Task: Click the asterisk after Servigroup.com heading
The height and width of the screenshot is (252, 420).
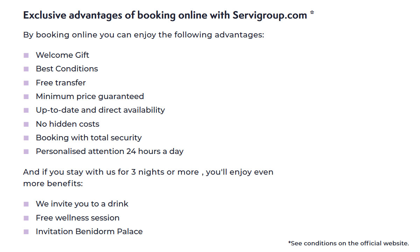Action: pos(312,14)
